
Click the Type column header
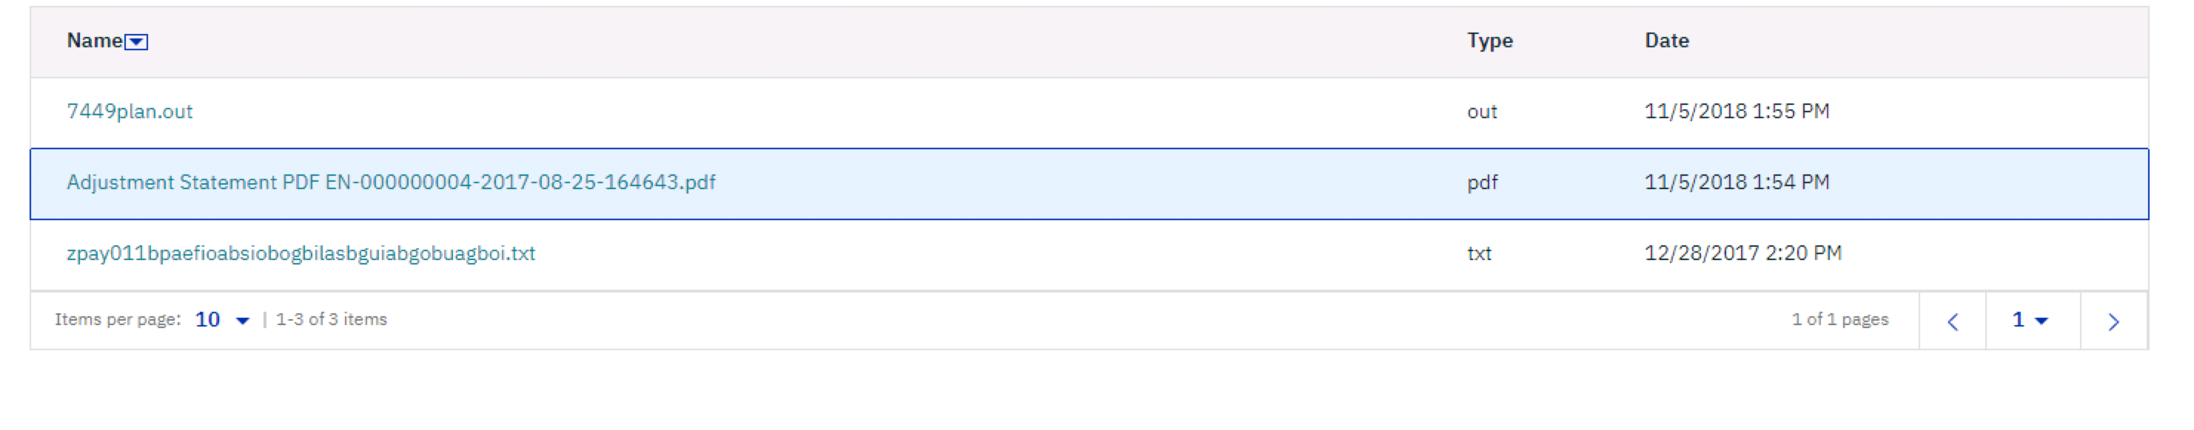[1491, 40]
